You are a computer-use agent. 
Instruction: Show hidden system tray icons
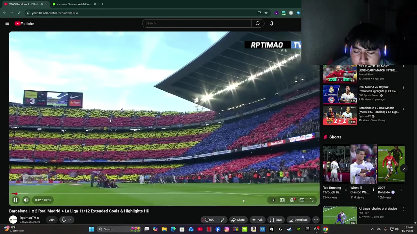[372, 229]
